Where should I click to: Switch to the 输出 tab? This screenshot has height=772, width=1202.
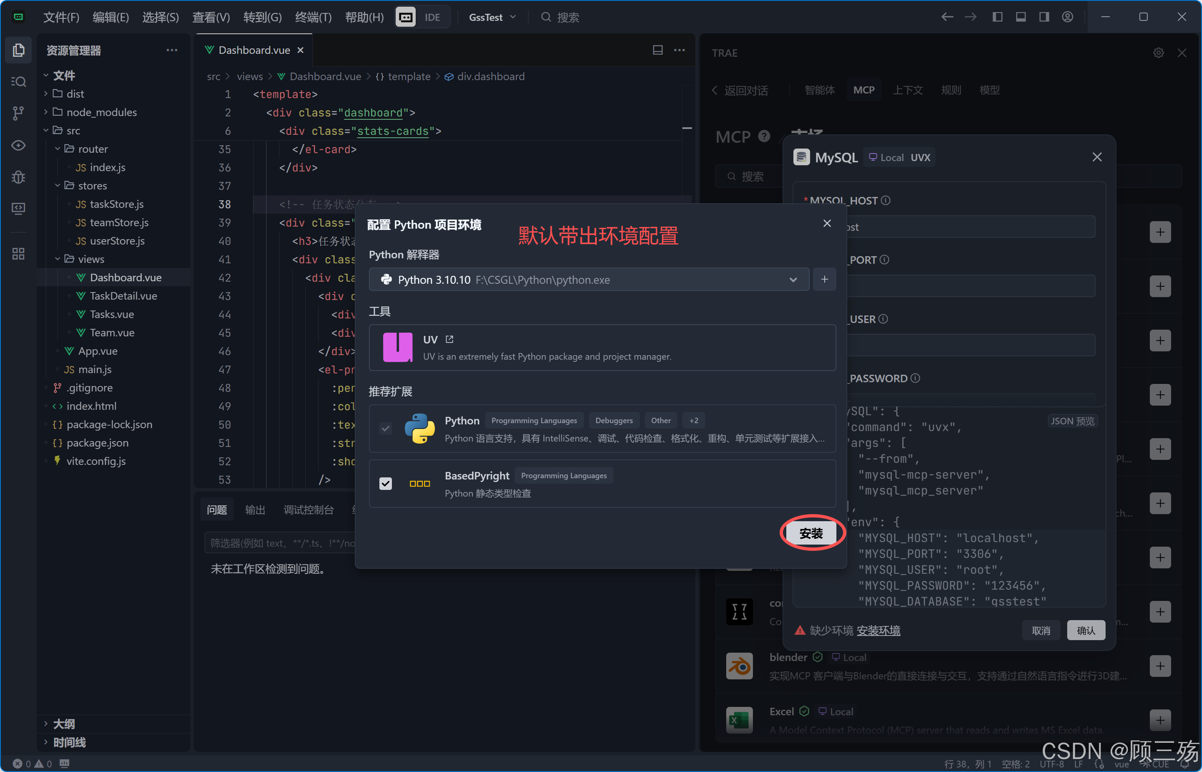pos(255,510)
